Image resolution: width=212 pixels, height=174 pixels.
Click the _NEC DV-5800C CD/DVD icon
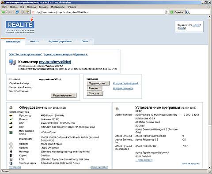[x=11, y=148]
